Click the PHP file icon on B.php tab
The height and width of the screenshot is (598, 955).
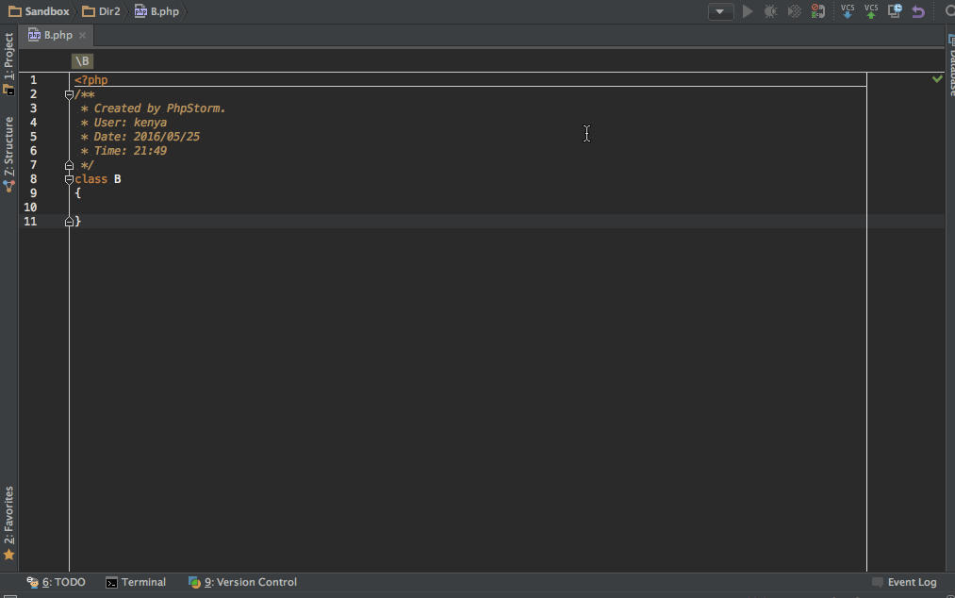34,35
